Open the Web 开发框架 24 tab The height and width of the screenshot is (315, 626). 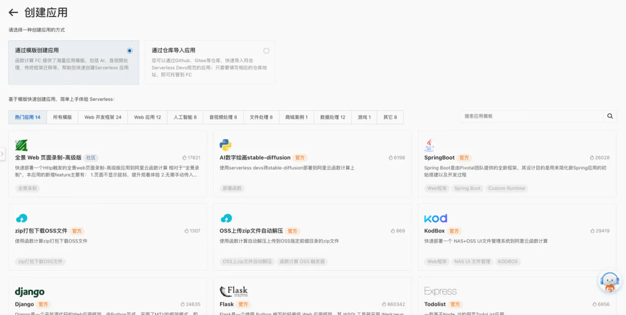coord(103,118)
